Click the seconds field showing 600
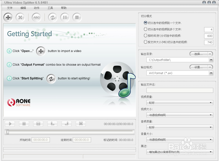219x161 pixels. coord(209,36)
